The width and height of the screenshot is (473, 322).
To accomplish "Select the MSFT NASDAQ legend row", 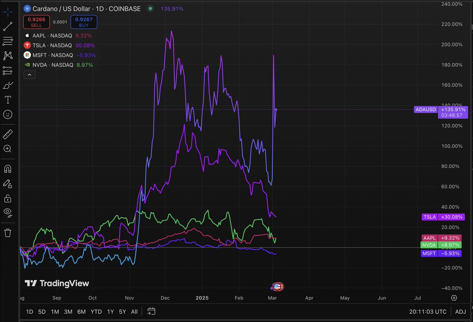I will pos(60,55).
